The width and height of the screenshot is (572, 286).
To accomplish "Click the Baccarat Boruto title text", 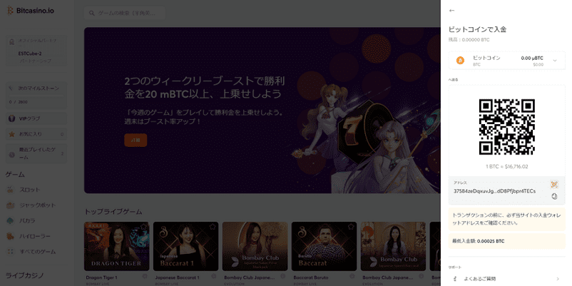I will [311, 277].
